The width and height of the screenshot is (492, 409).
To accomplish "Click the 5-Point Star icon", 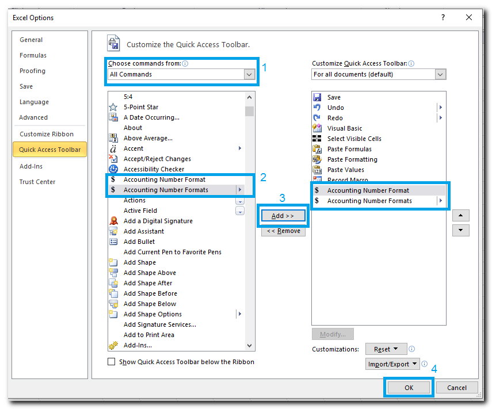I will tap(113, 107).
